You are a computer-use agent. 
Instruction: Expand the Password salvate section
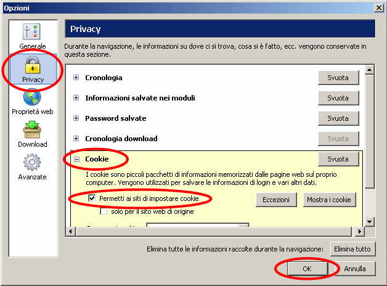point(76,118)
